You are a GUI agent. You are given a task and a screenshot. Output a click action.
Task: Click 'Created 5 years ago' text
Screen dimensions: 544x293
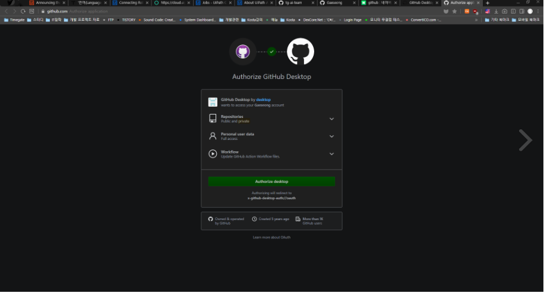[x=274, y=219]
